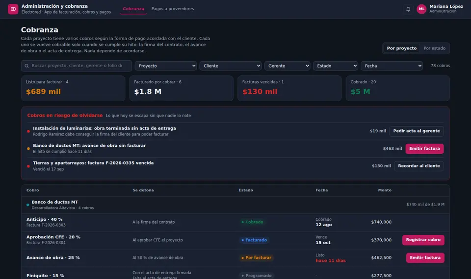The height and width of the screenshot is (279, 471).
Task: Click Recordar al cliente button
Action: (x=419, y=166)
